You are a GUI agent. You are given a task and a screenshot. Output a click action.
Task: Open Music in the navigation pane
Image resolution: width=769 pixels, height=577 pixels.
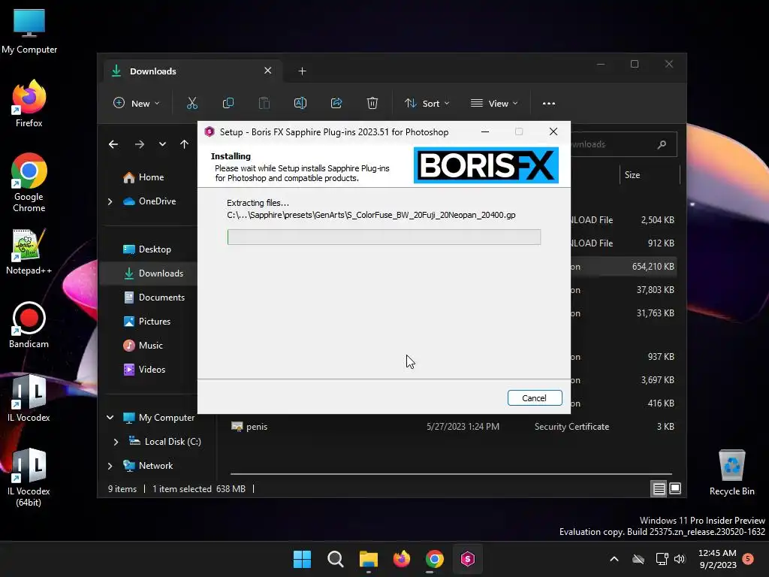click(x=143, y=346)
